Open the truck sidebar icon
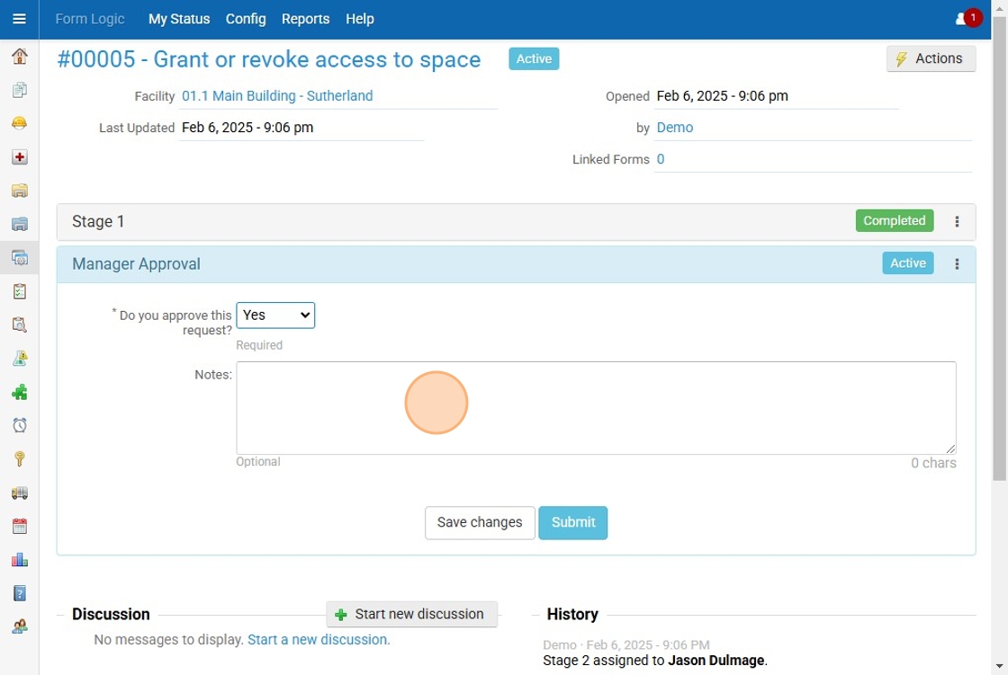1008x675 pixels. coord(19,493)
